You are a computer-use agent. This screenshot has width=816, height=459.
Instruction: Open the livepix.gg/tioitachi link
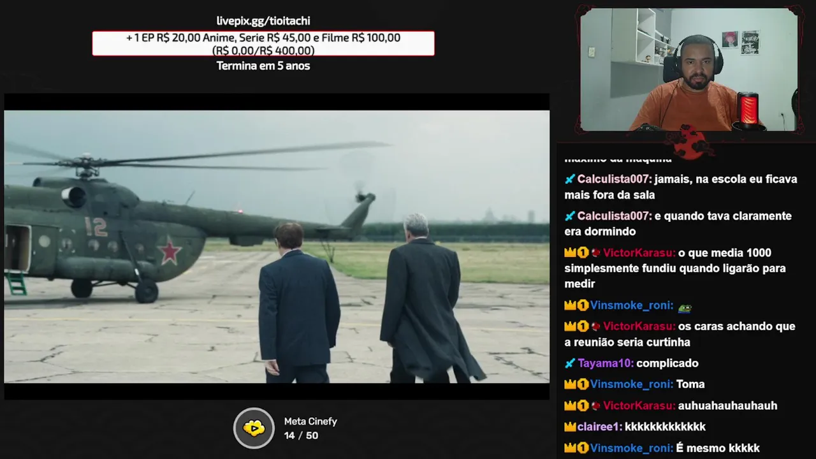tap(263, 21)
